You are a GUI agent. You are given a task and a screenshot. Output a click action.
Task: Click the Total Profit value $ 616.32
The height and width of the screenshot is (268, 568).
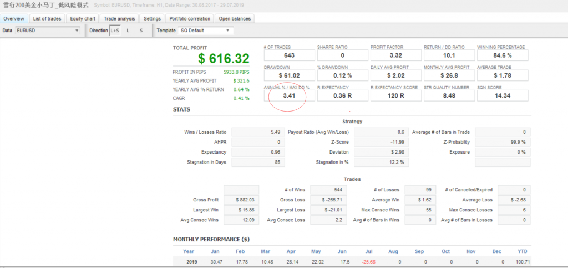tap(224, 58)
